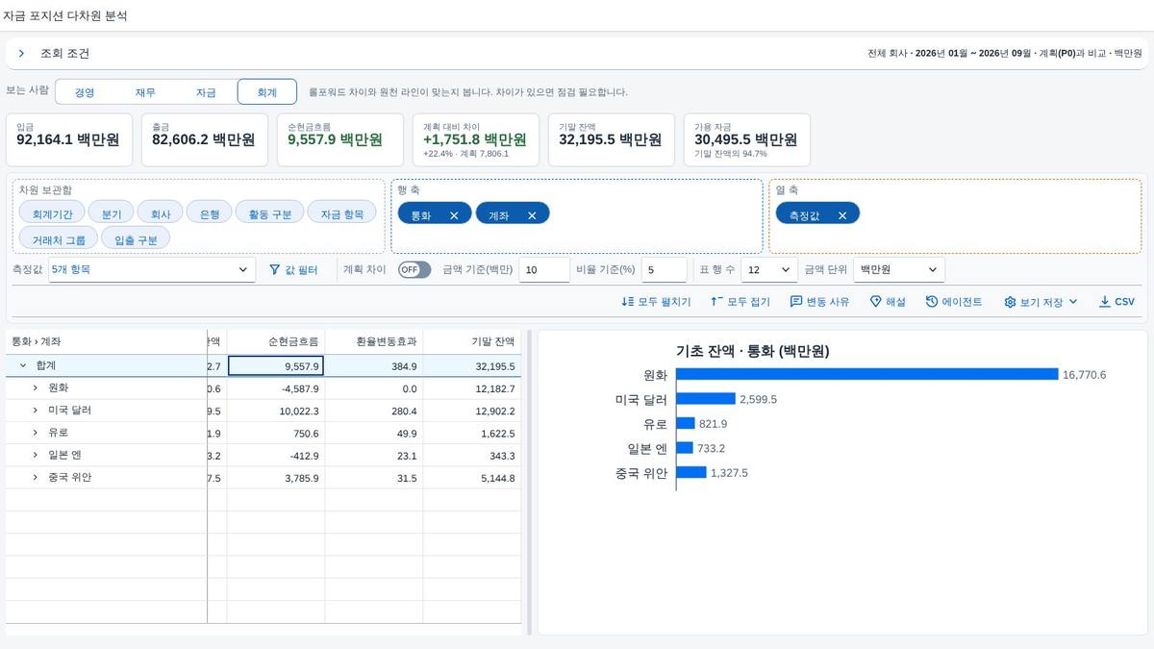Click the 계획 대비 차이 KPI card

point(476,139)
